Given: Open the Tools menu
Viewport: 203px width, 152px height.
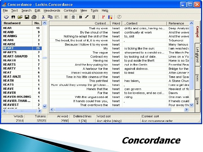Looking at the screenshot, I should coord(94,10).
